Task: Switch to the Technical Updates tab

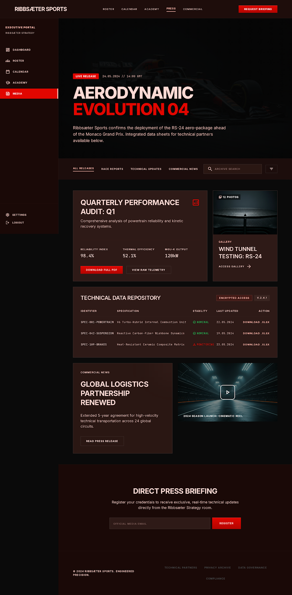Action: tap(146, 169)
